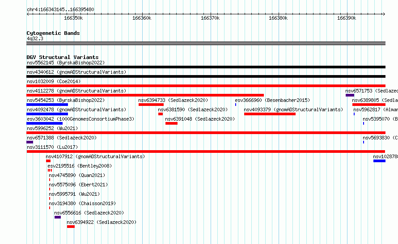Select nsv4112278 (gnomADStructuralVariants) label
This screenshot has height=244, width=398.
point(76,91)
